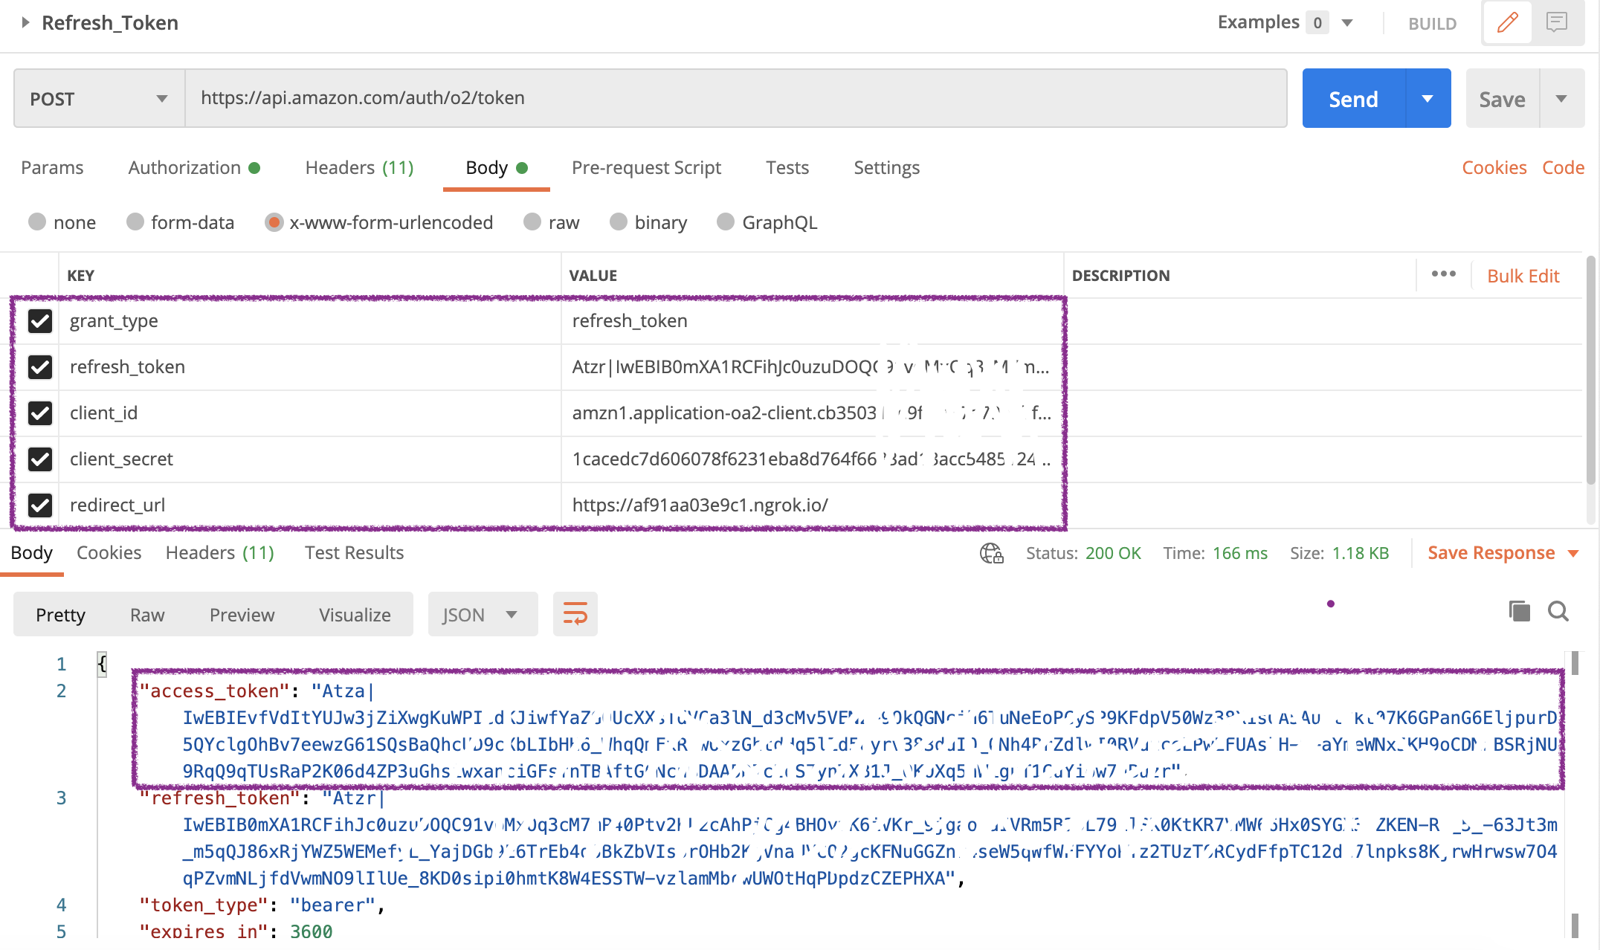Image resolution: width=1600 pixels, height=950 pixels.
Task: Select the Pretty response view
Action: pyautogui.click(x=60, y=615)
